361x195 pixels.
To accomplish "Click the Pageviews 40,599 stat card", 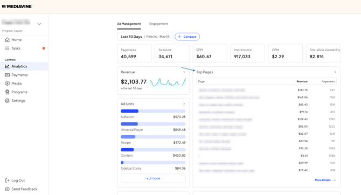I will pyautogui.click(x=134, y=53).
